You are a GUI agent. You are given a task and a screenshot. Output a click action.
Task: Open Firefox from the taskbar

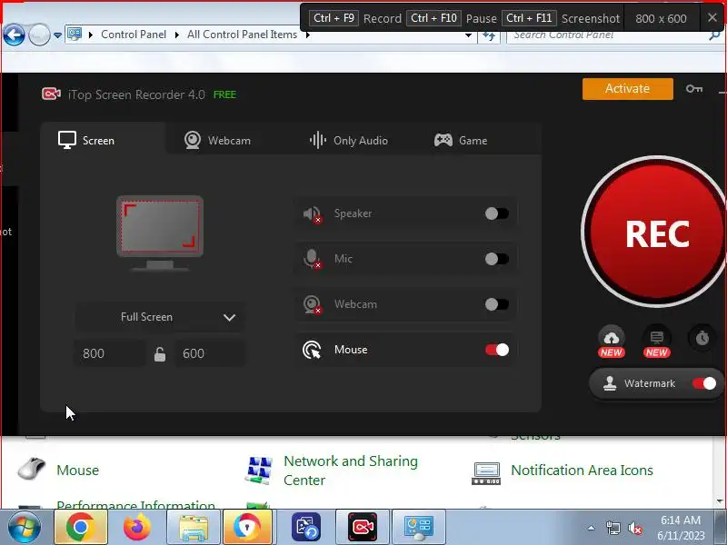[137, 528]
